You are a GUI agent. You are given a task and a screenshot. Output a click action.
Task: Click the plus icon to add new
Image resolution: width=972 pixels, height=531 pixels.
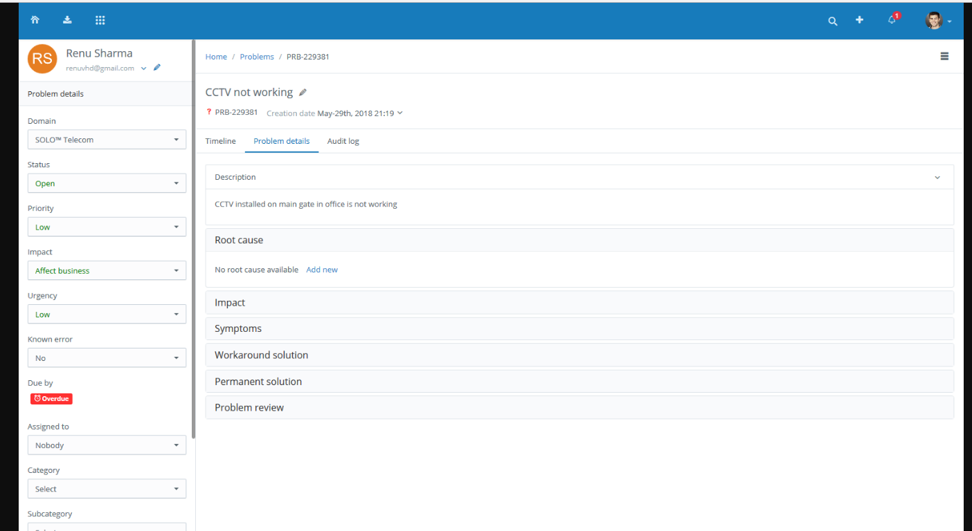tap(859, 20)
